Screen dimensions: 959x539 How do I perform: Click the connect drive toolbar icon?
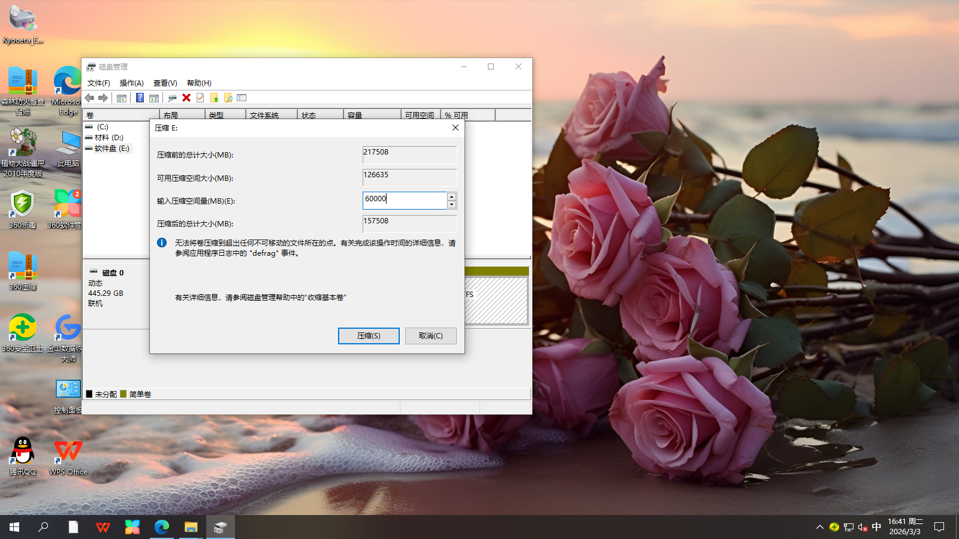point(173,98)
